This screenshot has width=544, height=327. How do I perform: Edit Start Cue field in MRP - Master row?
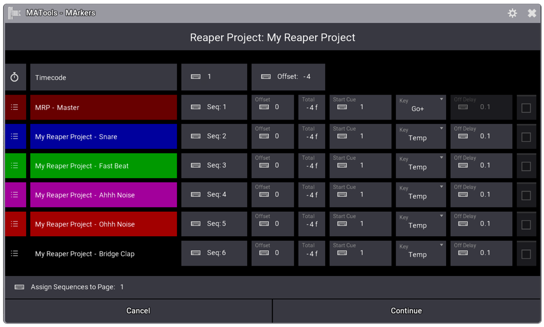point(361,108)
